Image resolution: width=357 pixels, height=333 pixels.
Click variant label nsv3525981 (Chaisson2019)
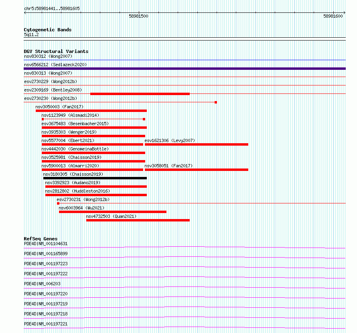click(71, 157)
